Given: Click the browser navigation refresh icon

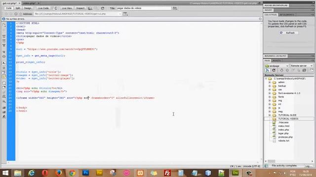Looking at the screenshot, I should (16, 14).
